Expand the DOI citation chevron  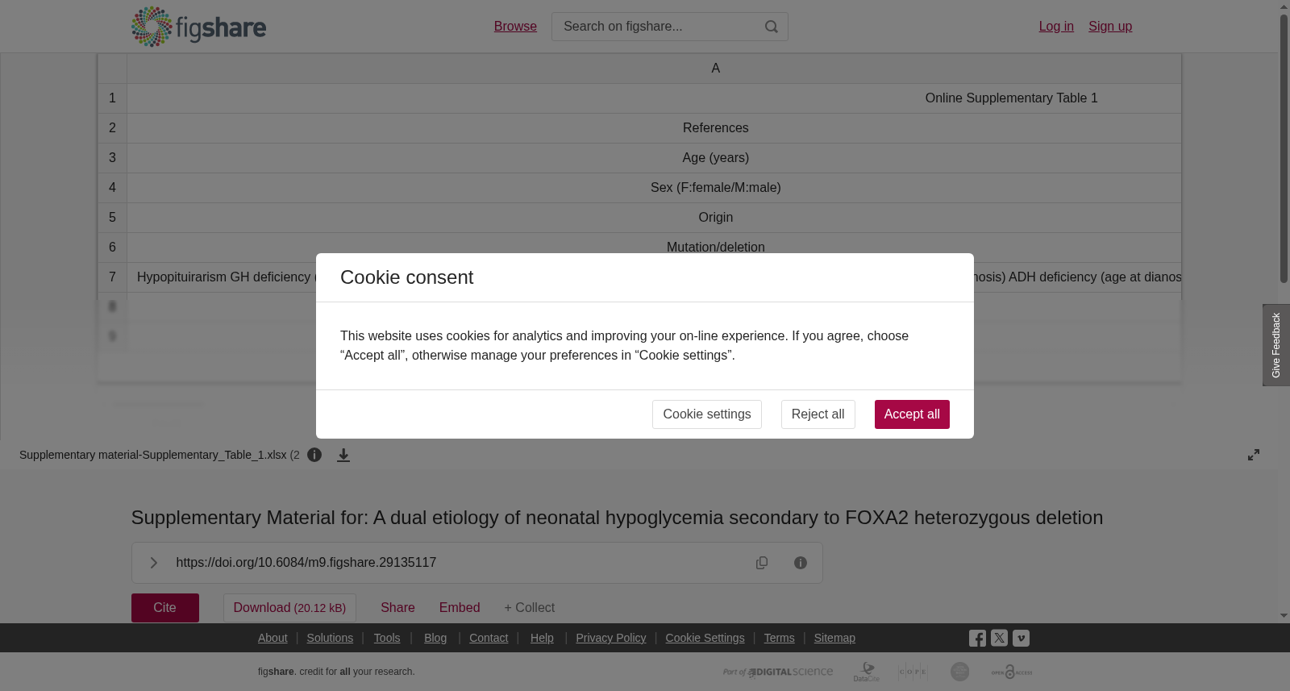pyautogui.click(x=153, y=563)
